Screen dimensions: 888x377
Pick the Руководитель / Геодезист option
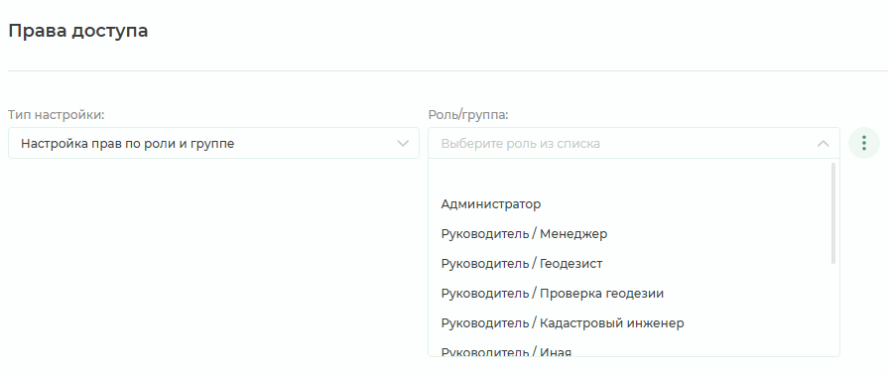630,263
